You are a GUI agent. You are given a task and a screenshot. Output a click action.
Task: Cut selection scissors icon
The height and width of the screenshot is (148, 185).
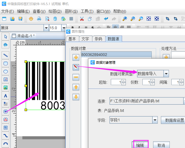pos(82,19)
